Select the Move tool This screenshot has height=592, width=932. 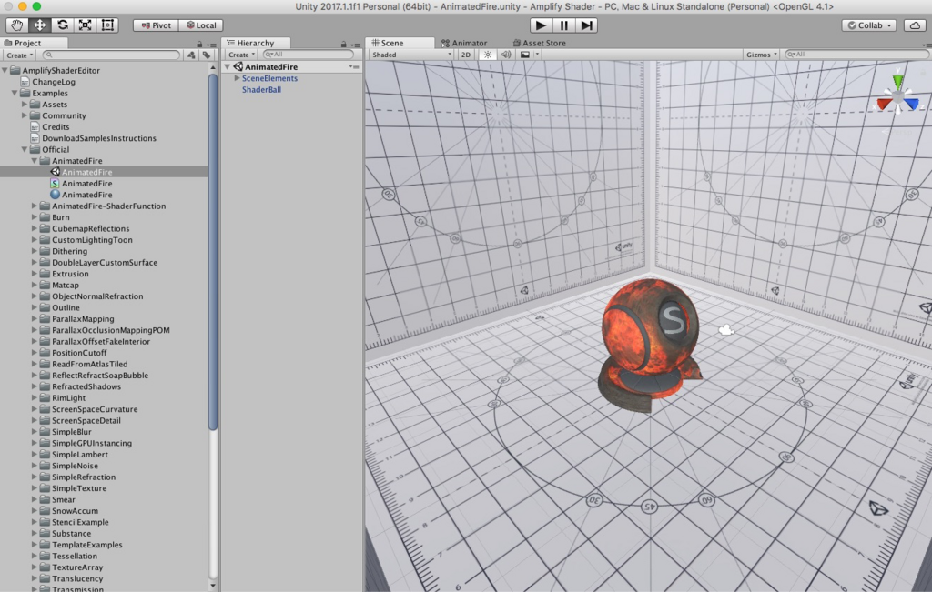39,25
